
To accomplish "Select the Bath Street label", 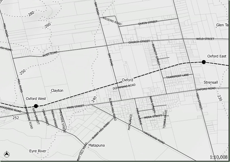I will (x=36, y=116).
